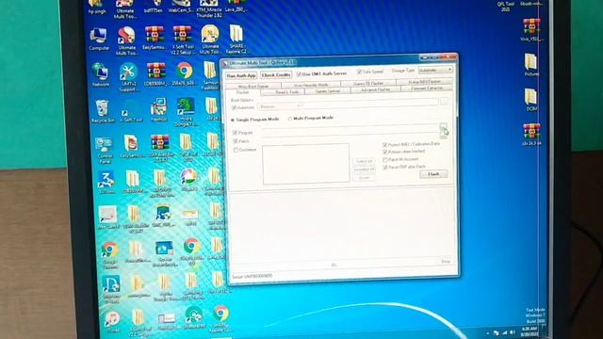Click the boot options browse button
Viewport: 603px width, 339px height.
(444, 101)
